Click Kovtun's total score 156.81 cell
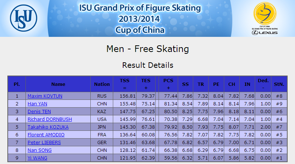This screenshot has height=164, width=295. 125,96
